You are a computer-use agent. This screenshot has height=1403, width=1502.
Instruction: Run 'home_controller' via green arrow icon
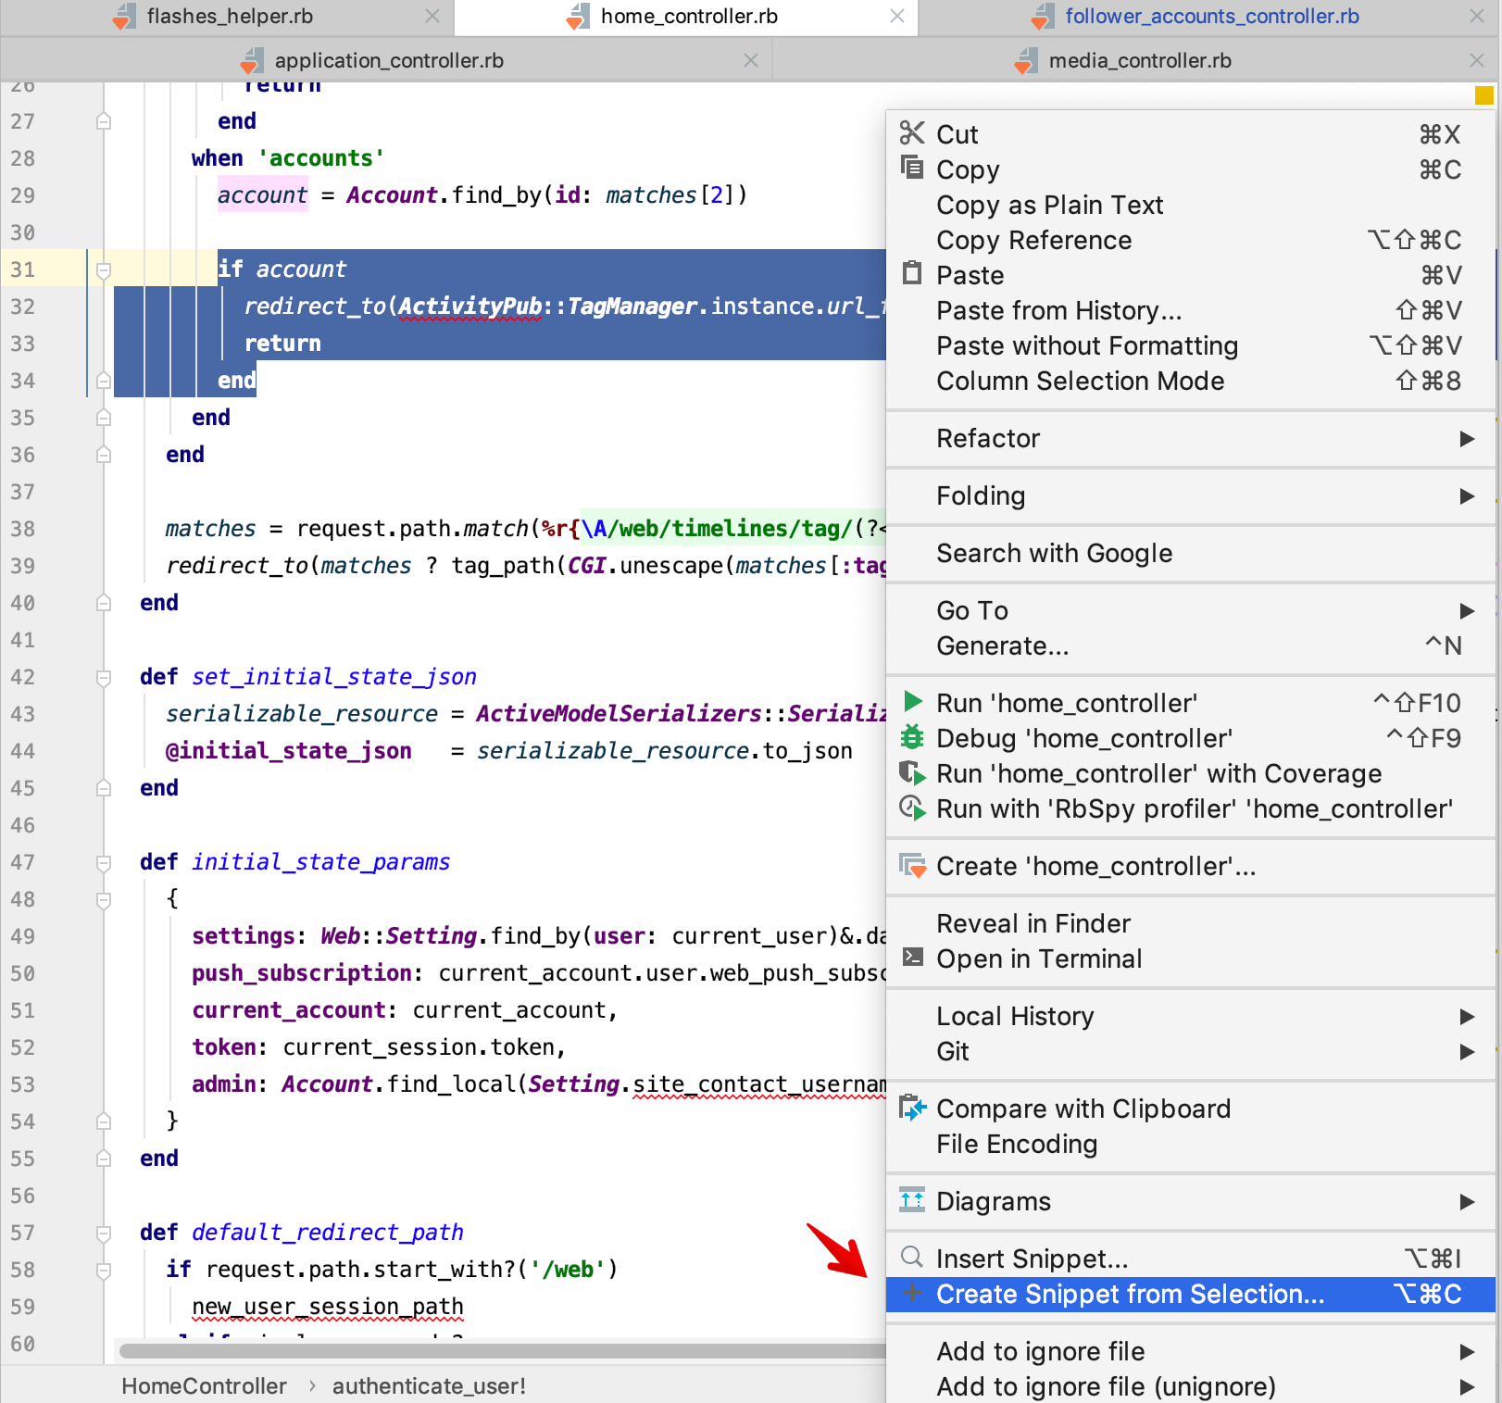point(912,702)
